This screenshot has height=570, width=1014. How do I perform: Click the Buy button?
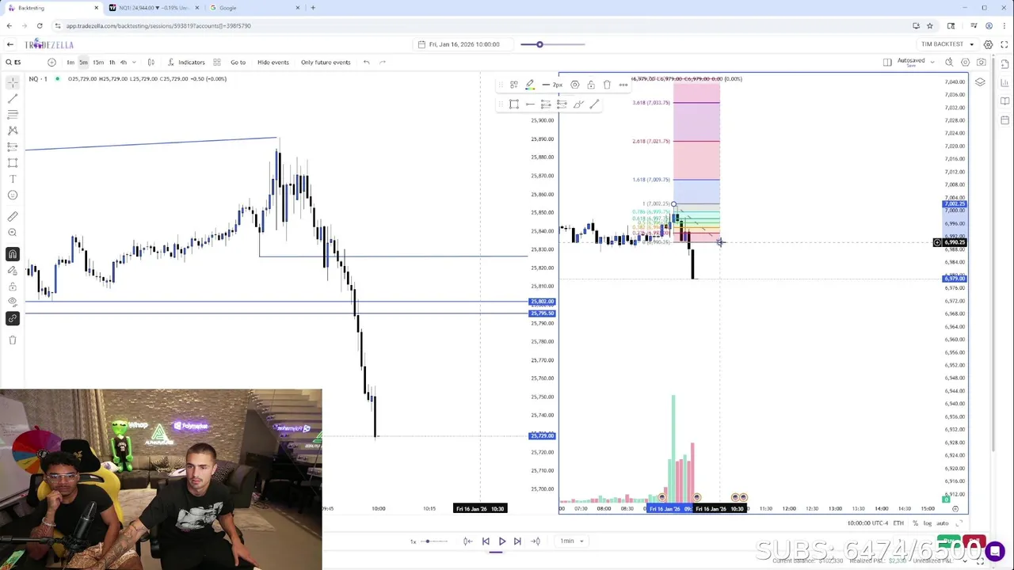(x=947, y=542)
